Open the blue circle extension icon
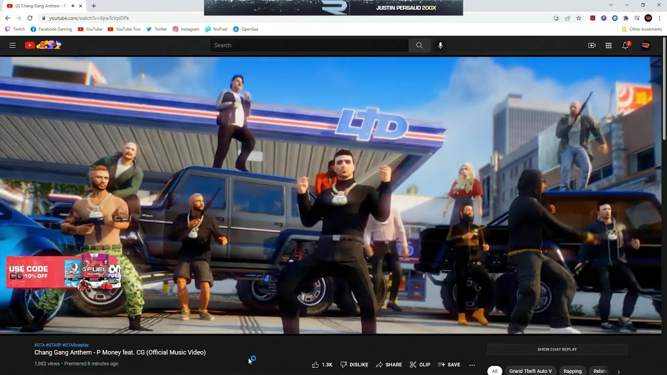This screenshot has height=375, width=667. (x=614, y=18)
